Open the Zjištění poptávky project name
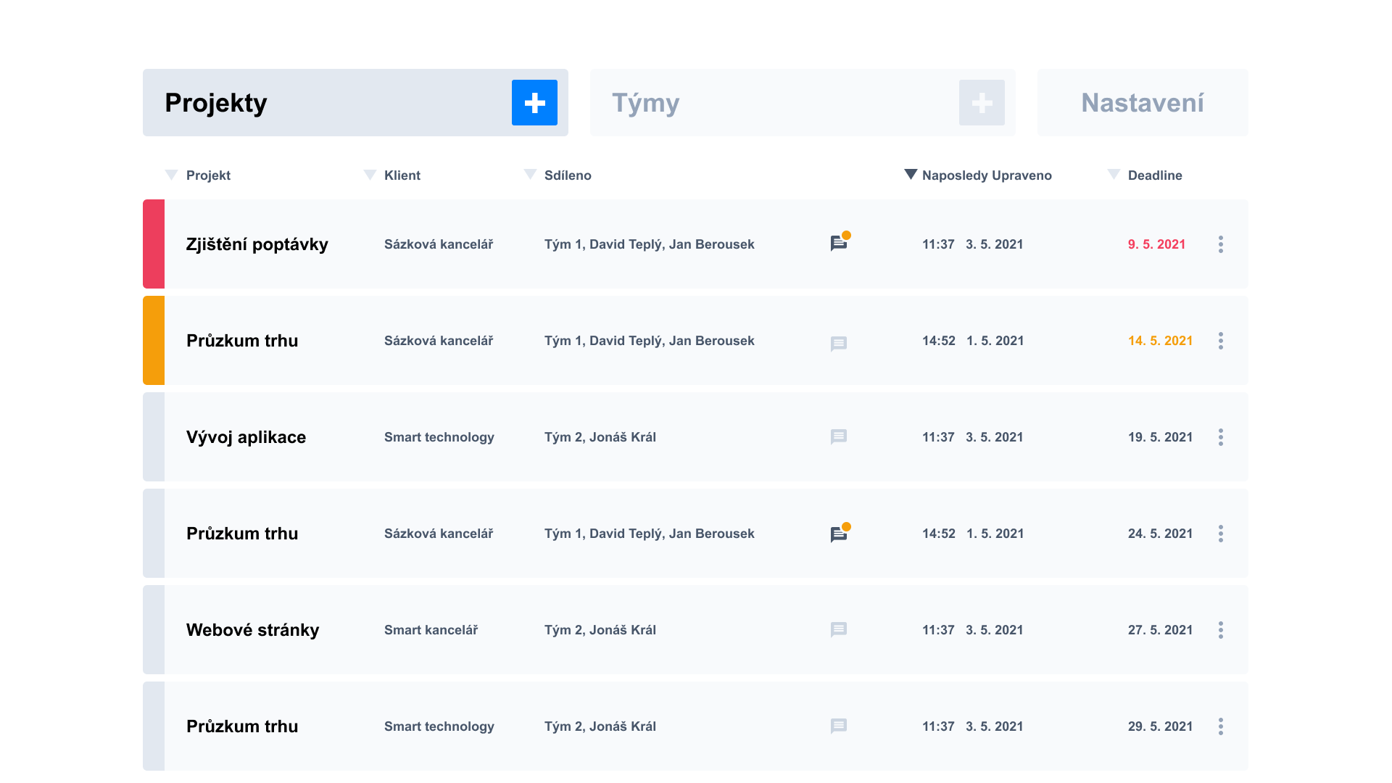Screen dimensions: 1392x783 [x=257, y=244]
